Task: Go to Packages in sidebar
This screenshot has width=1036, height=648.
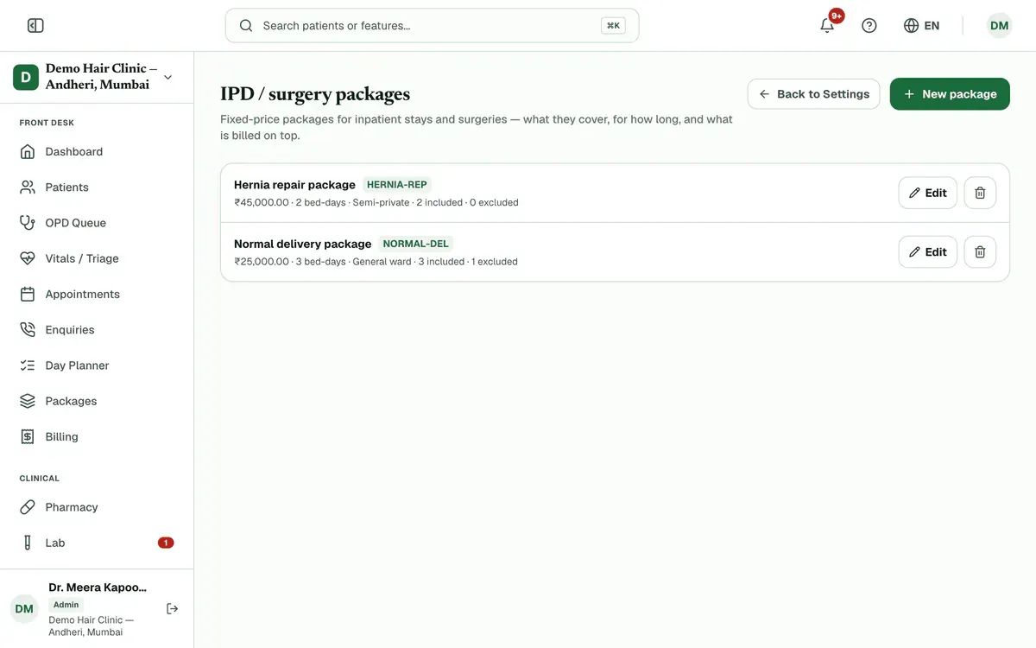Action: [97, 401]
